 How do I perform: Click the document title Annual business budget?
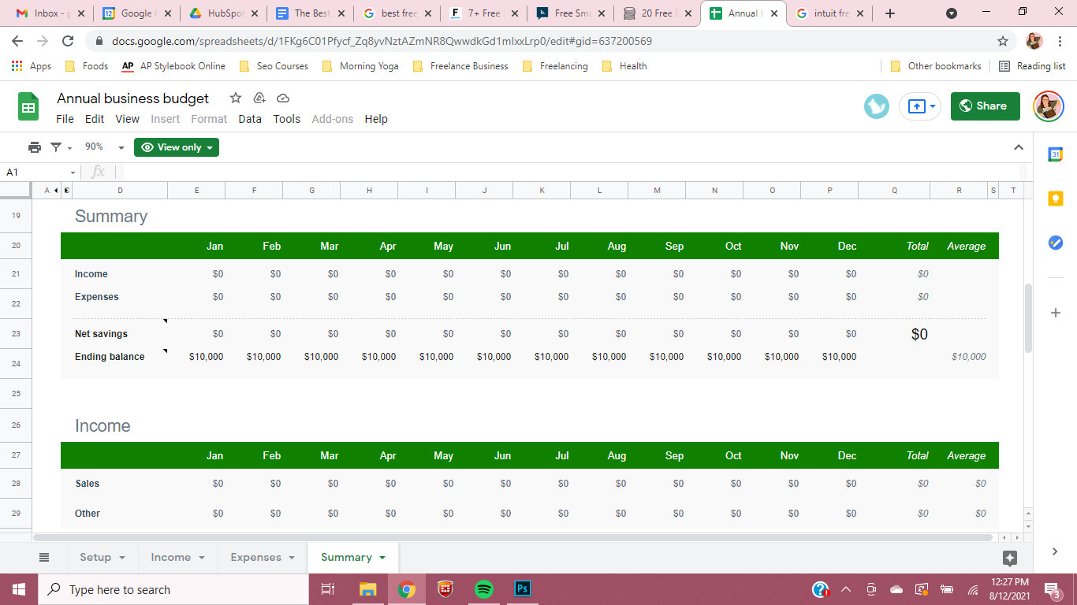[x=133, y=98]
